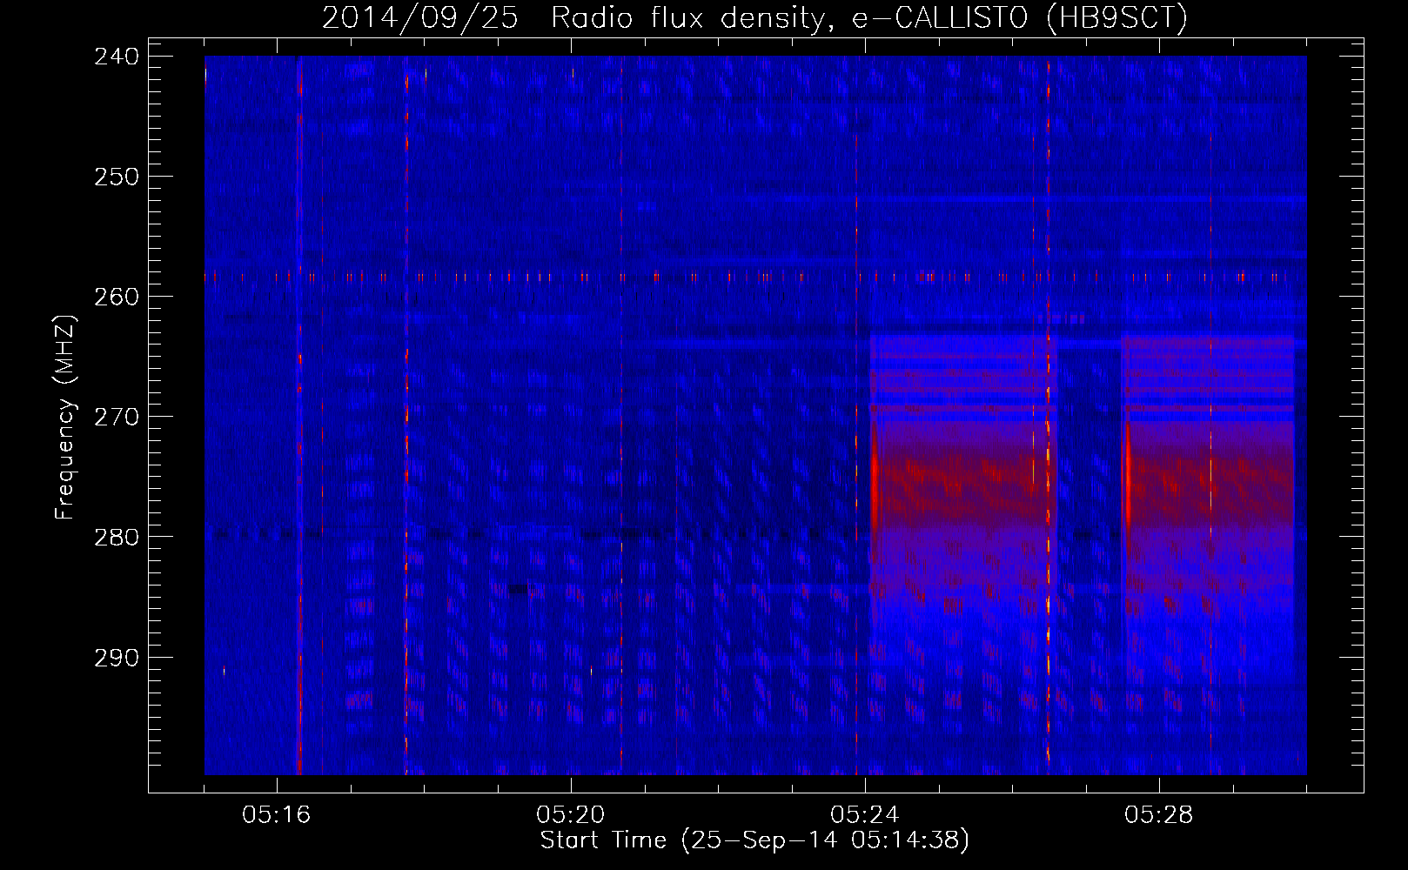Select the 260 frequency tick label
The width and height of the screenshot is (1408, 870).
(116, 297)
